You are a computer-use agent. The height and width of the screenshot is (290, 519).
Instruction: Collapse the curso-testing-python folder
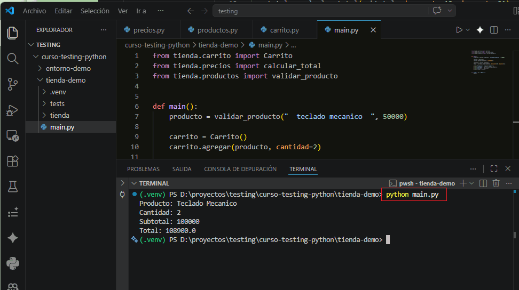[x=36, y=57]
